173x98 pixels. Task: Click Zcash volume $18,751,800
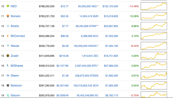point(111,56)
